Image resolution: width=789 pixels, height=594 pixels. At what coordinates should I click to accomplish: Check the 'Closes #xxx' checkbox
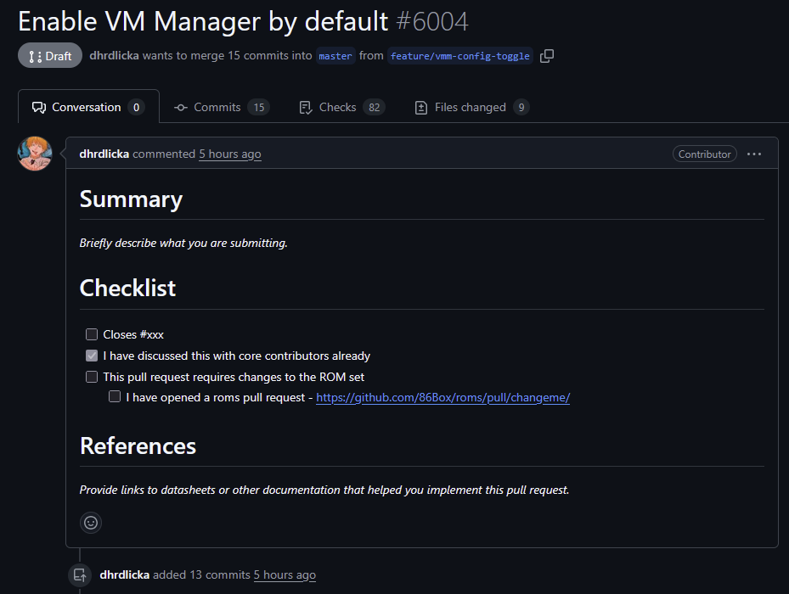pos(92,334)
